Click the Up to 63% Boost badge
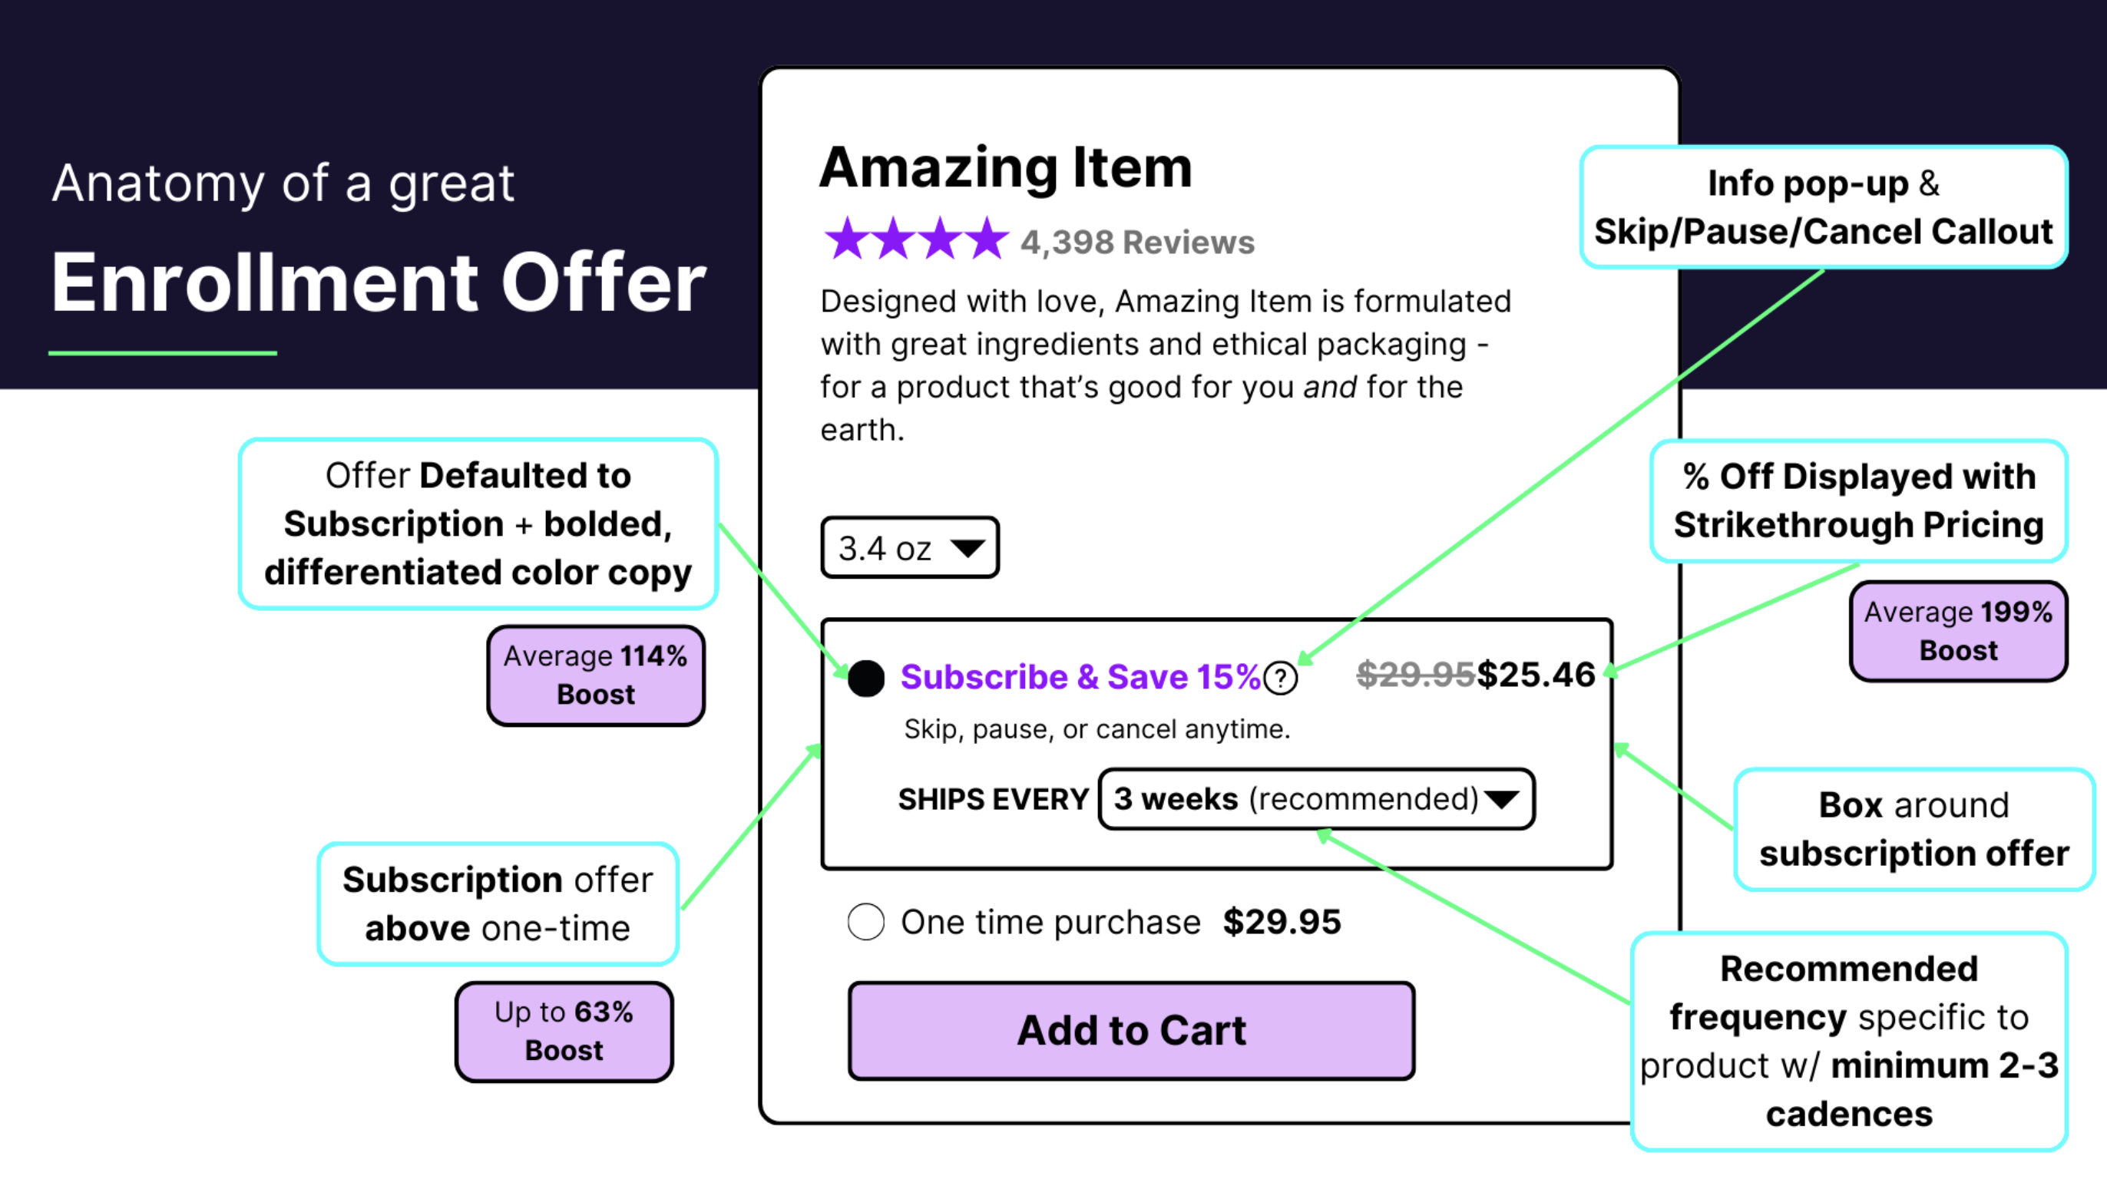 point(564,1031)
